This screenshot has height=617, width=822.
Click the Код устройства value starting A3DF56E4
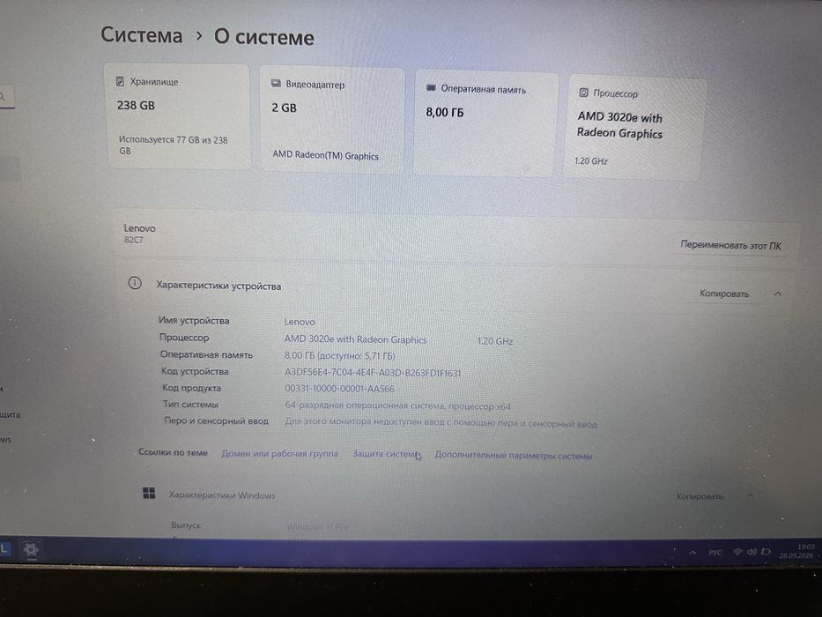tap(373, 373)
